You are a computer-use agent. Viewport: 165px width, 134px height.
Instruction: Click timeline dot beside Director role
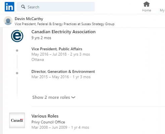[17, 73]
